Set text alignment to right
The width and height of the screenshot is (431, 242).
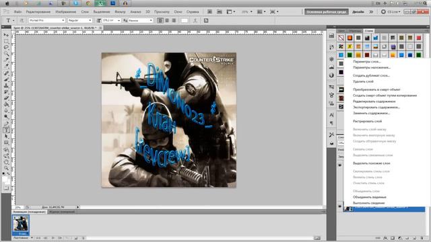pyautogui.click(x=174, y=21)
